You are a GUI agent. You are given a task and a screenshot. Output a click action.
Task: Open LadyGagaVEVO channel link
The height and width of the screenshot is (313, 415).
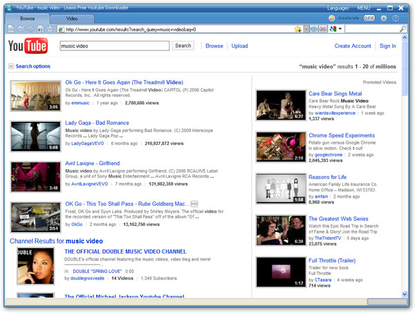pyautogui.click(x=87, y=143)
